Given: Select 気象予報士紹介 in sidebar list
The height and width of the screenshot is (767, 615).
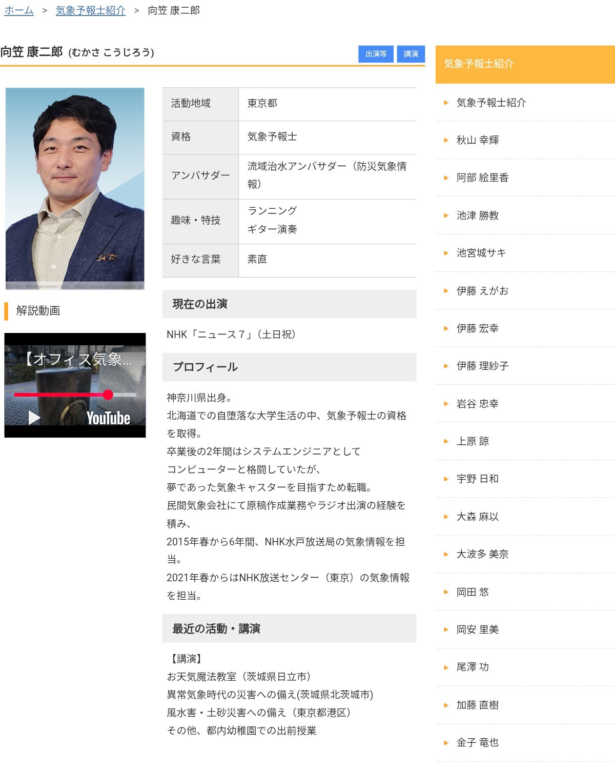Looking at the screenshot, I should pos(491,103).
